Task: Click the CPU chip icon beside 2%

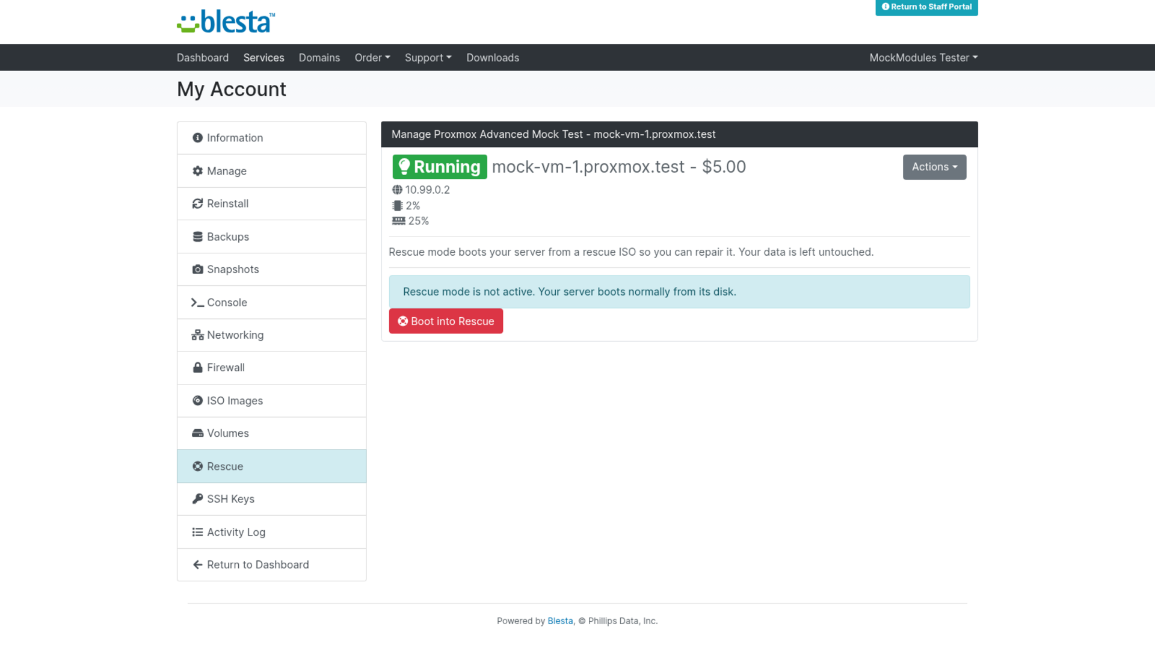Action: tap(397, 205)
